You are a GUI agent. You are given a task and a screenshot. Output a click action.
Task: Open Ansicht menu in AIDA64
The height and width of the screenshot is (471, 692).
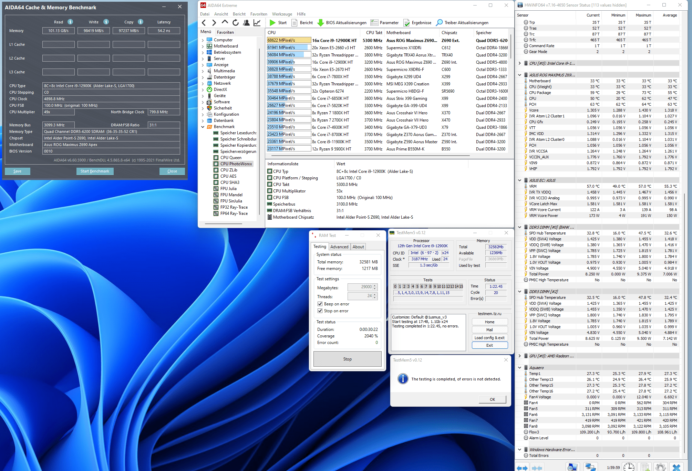(x=221, y=14)
